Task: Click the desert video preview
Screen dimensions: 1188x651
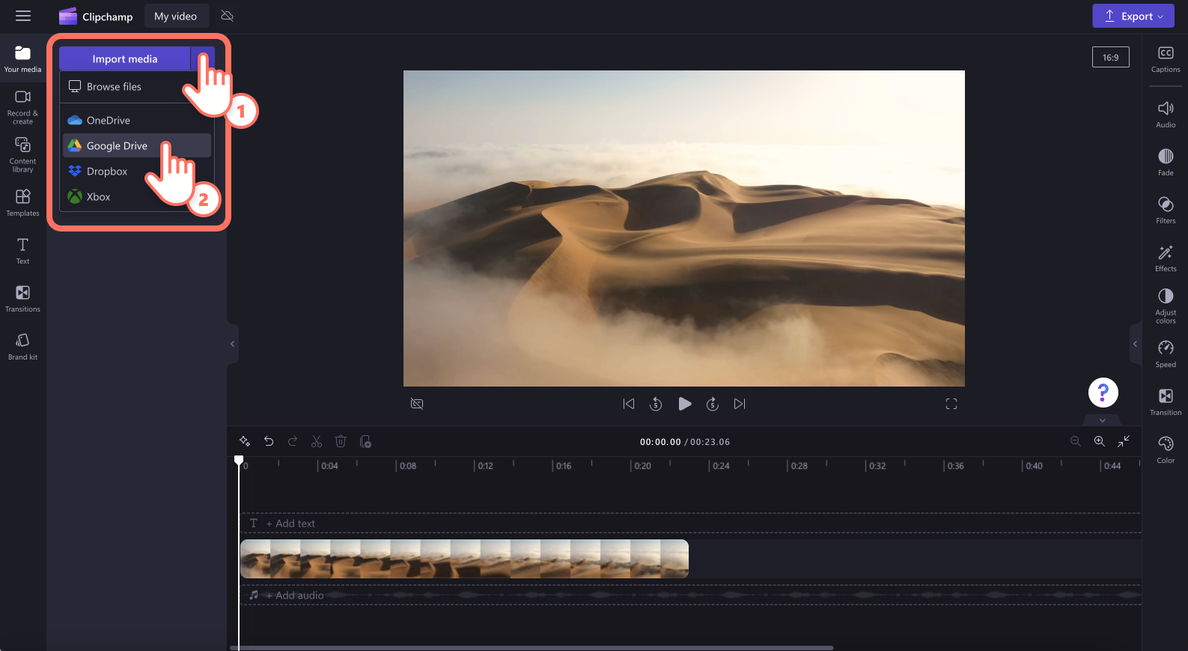Action: 684,228
